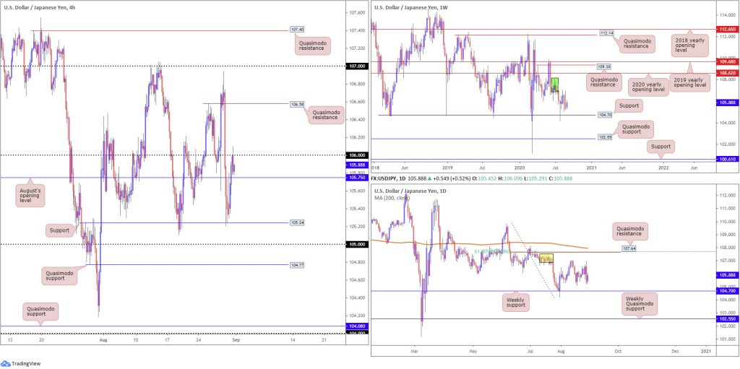The image size is (740, 369).
Task: Select the Support callout near 100.610
Action: (661, 146)
